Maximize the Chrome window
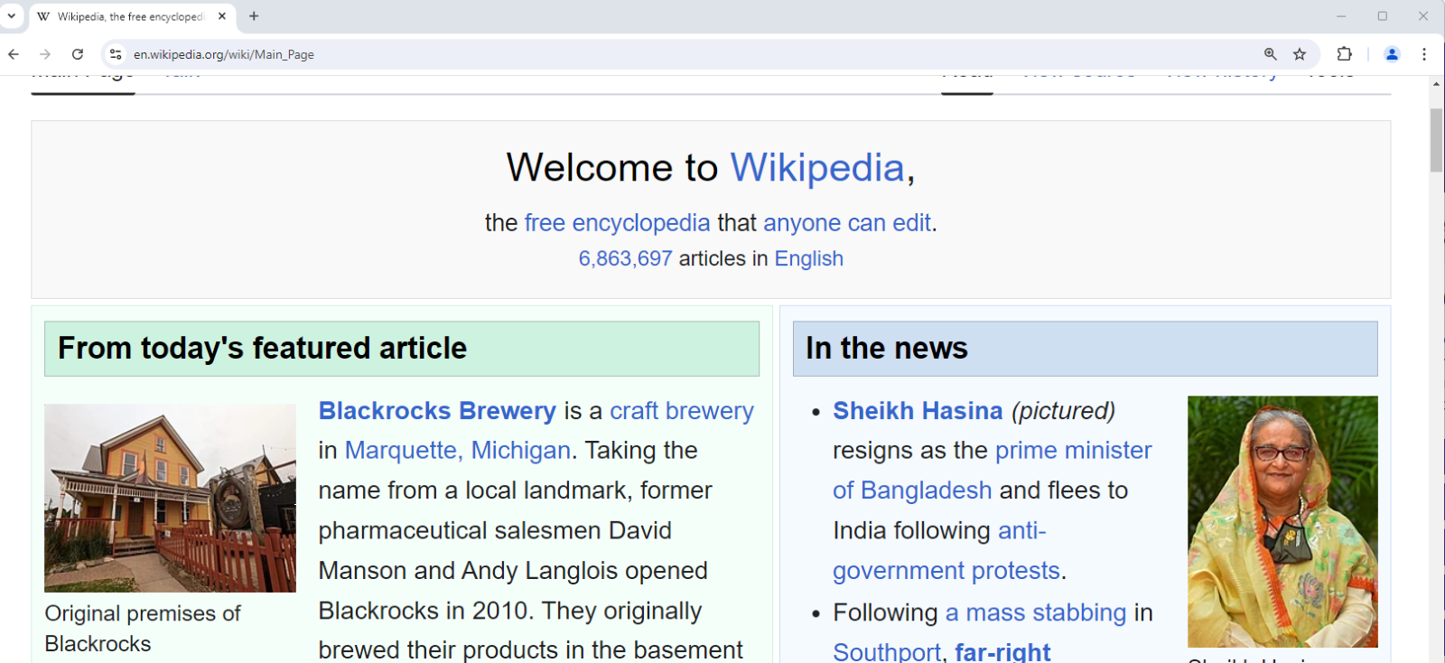This screenshot has height=663, width=1445. [x=1383, y=16]
